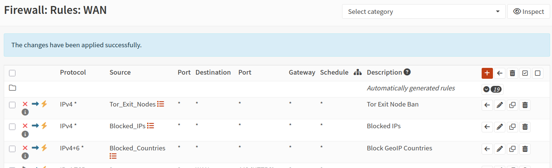Click the header trash icon to delete selected rules

[x=512, y=73]
